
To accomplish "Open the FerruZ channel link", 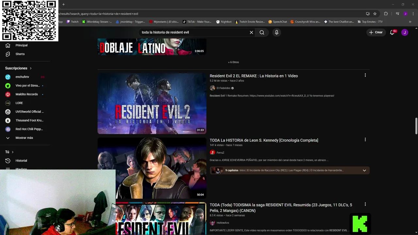I will pyautogui.click(x=220, y=152).
